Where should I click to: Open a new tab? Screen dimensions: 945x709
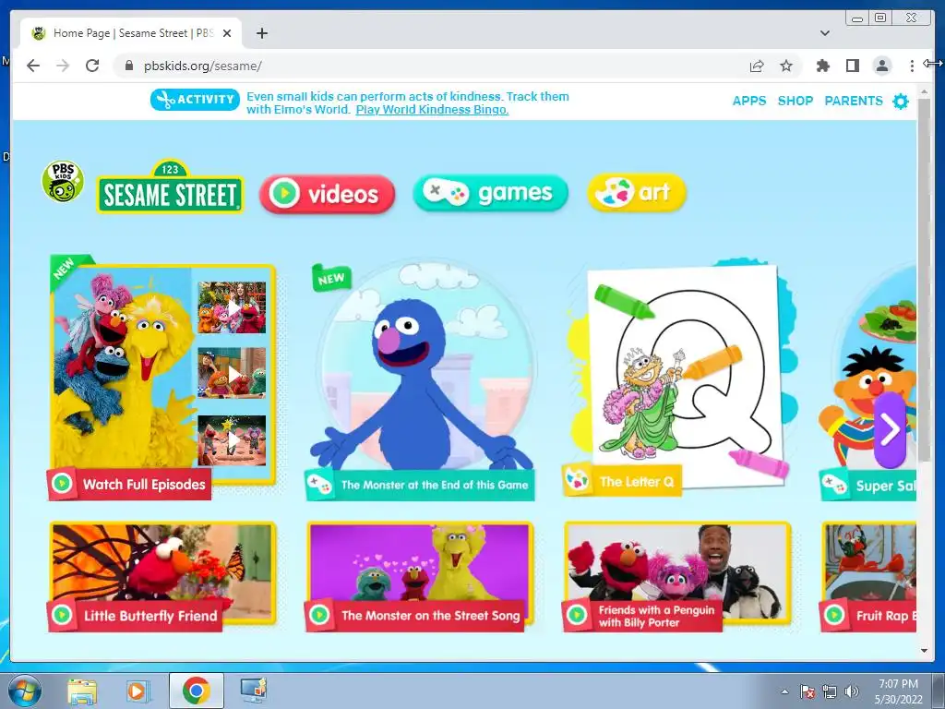point(261,33)
